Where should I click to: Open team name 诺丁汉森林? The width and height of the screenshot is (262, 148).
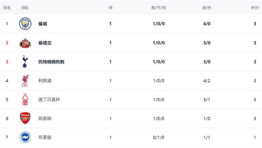pyautogui.click(x=49, y=100)
